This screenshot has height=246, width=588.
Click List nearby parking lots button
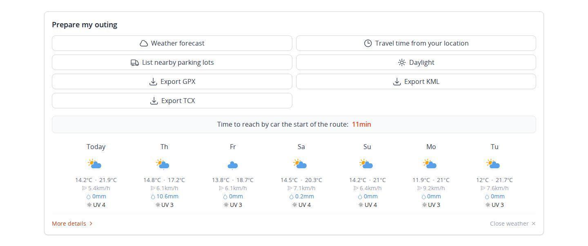tap(172, 62)
